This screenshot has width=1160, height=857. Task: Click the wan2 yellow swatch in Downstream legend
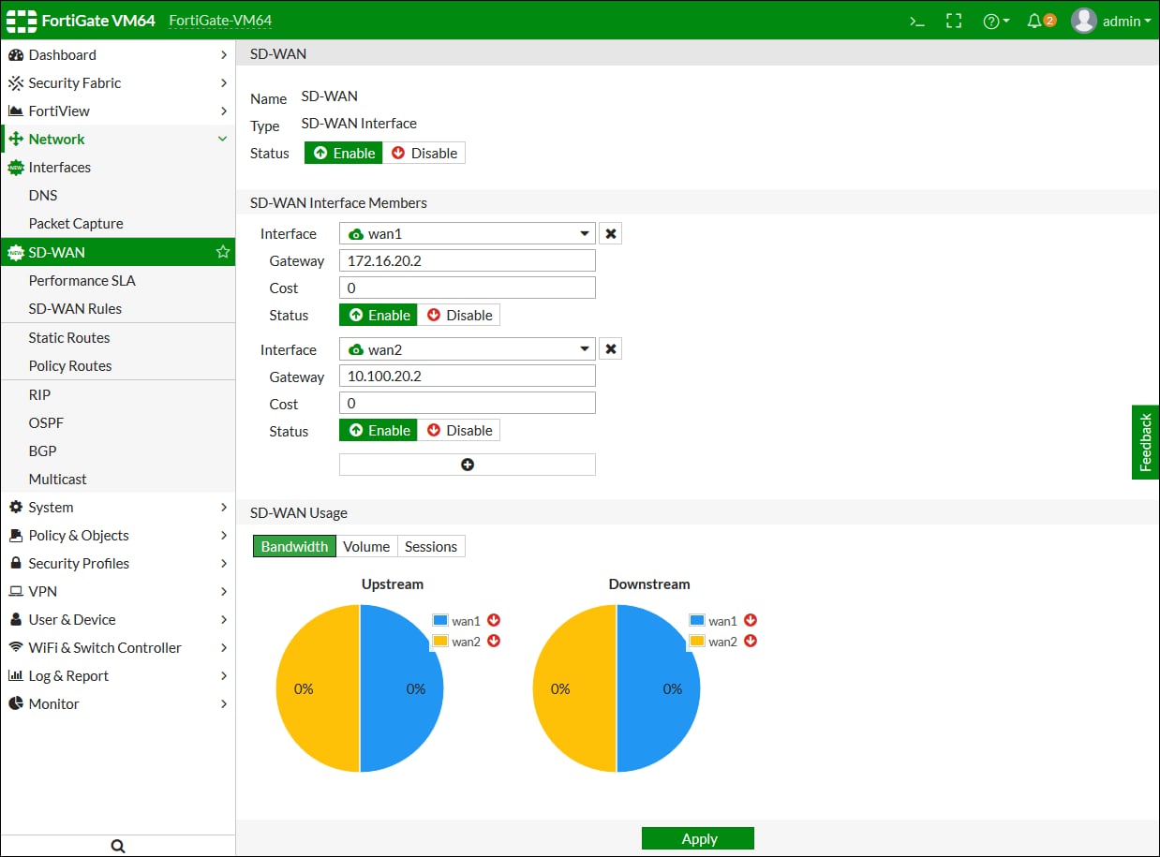[696, 642]
